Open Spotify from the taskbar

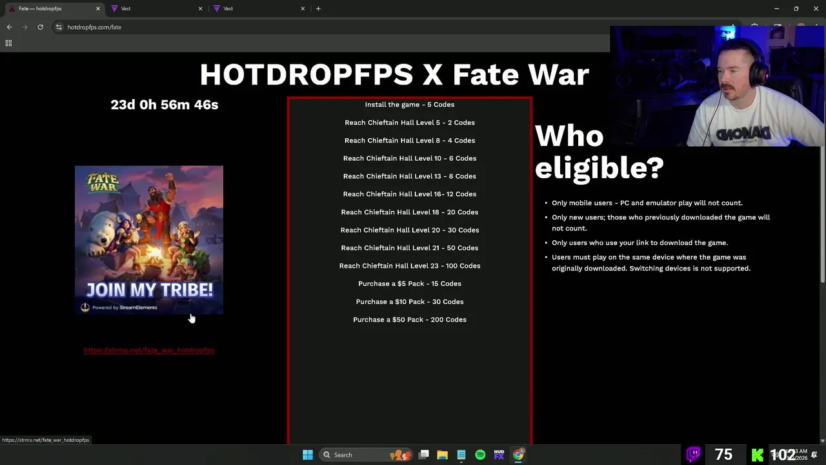click(x=480, y=455)
